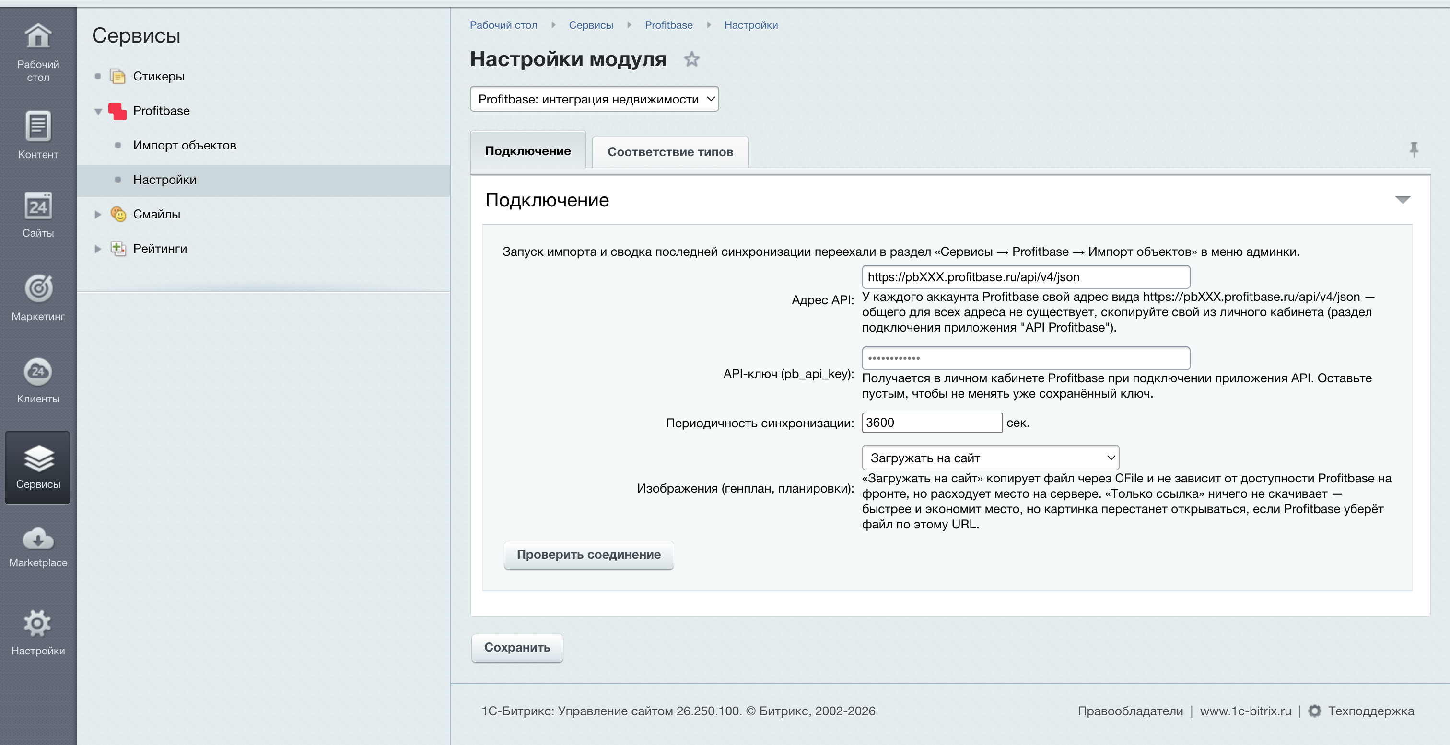
Task: Switch to the Соответствие типов tab
Action: pyautogui.click(x=670, y=152)
